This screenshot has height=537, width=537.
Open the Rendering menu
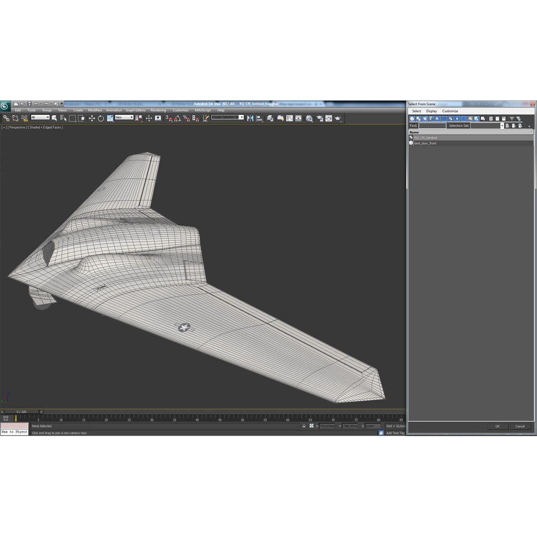pyautogui.click(x=158, y=110)
